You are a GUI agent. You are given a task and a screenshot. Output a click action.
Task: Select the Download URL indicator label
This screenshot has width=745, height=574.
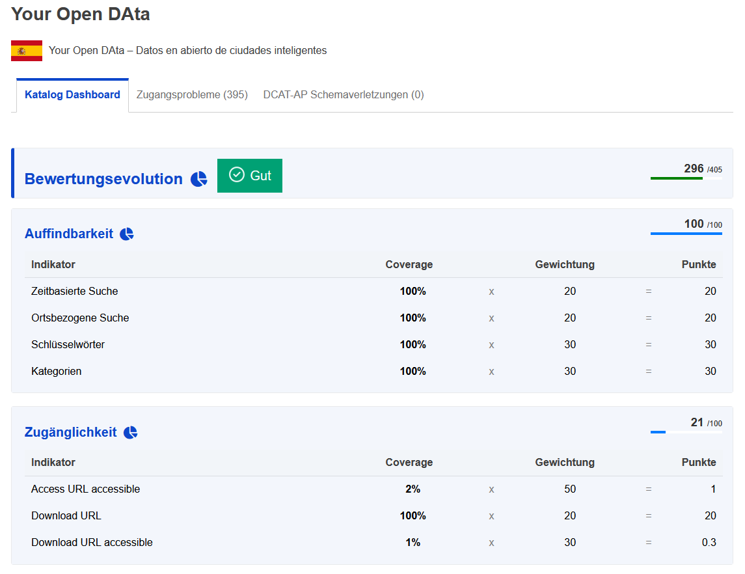click(66, 515)
